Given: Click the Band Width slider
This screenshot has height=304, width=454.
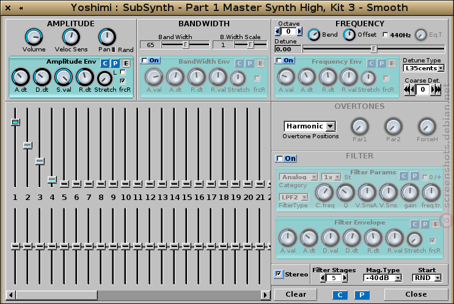Looking at the screenshot, I should pos(186,45).
